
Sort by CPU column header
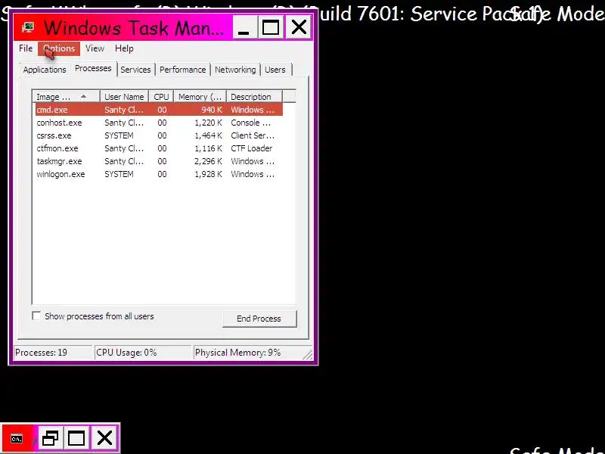pyautogui.click(x=161, y=97)
